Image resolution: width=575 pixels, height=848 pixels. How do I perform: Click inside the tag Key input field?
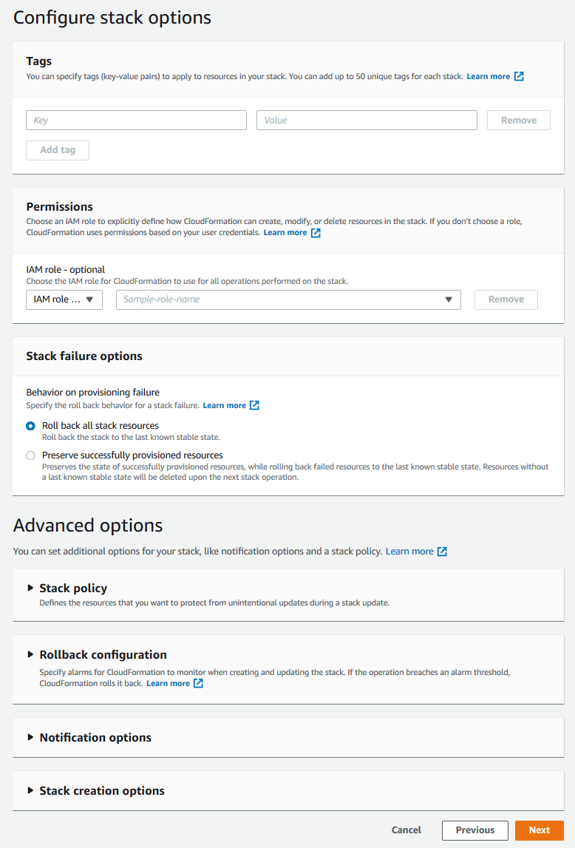(x=136, y=120)
